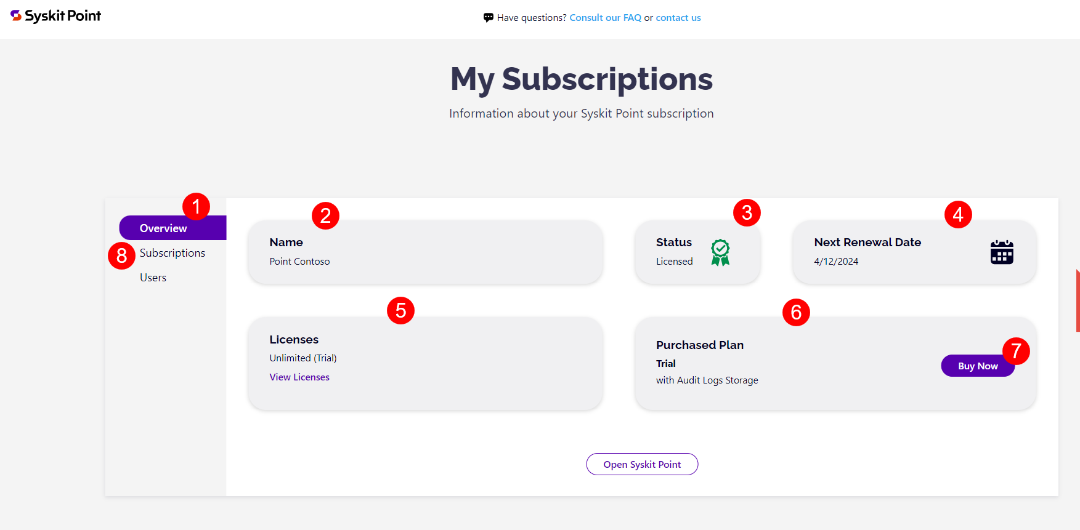Click the green Licensed ribbon badge icon
Viewport: 1080px width, 530px height.
pyautogui.click(x=719, y=251)
